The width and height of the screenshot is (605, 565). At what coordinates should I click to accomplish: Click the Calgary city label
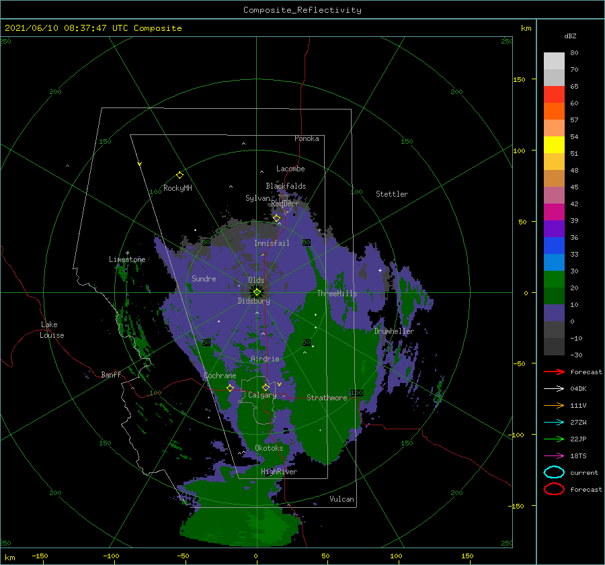coord(262,395)
